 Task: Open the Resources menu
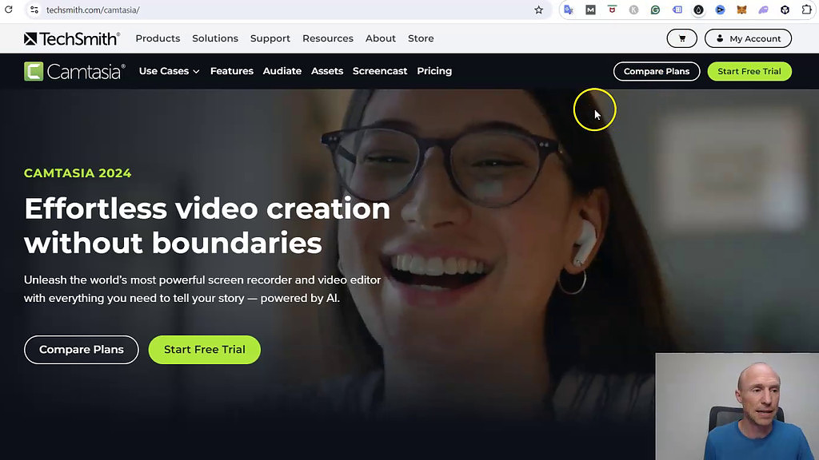pyautogui.click(x=328, y=38)
